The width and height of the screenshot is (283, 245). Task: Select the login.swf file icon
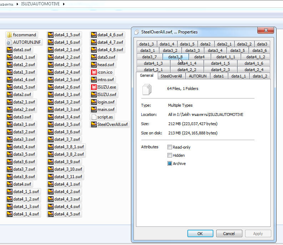(x=94, y=102)
